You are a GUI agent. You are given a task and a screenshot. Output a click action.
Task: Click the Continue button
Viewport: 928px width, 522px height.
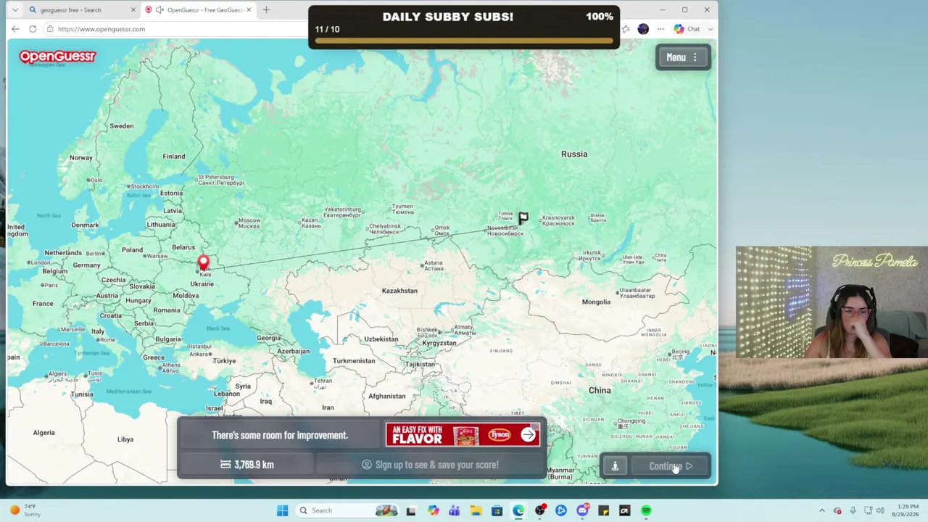[x=671, y=466]
